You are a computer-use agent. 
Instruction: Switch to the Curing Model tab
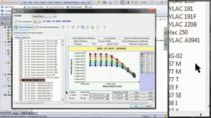point(109,38)
